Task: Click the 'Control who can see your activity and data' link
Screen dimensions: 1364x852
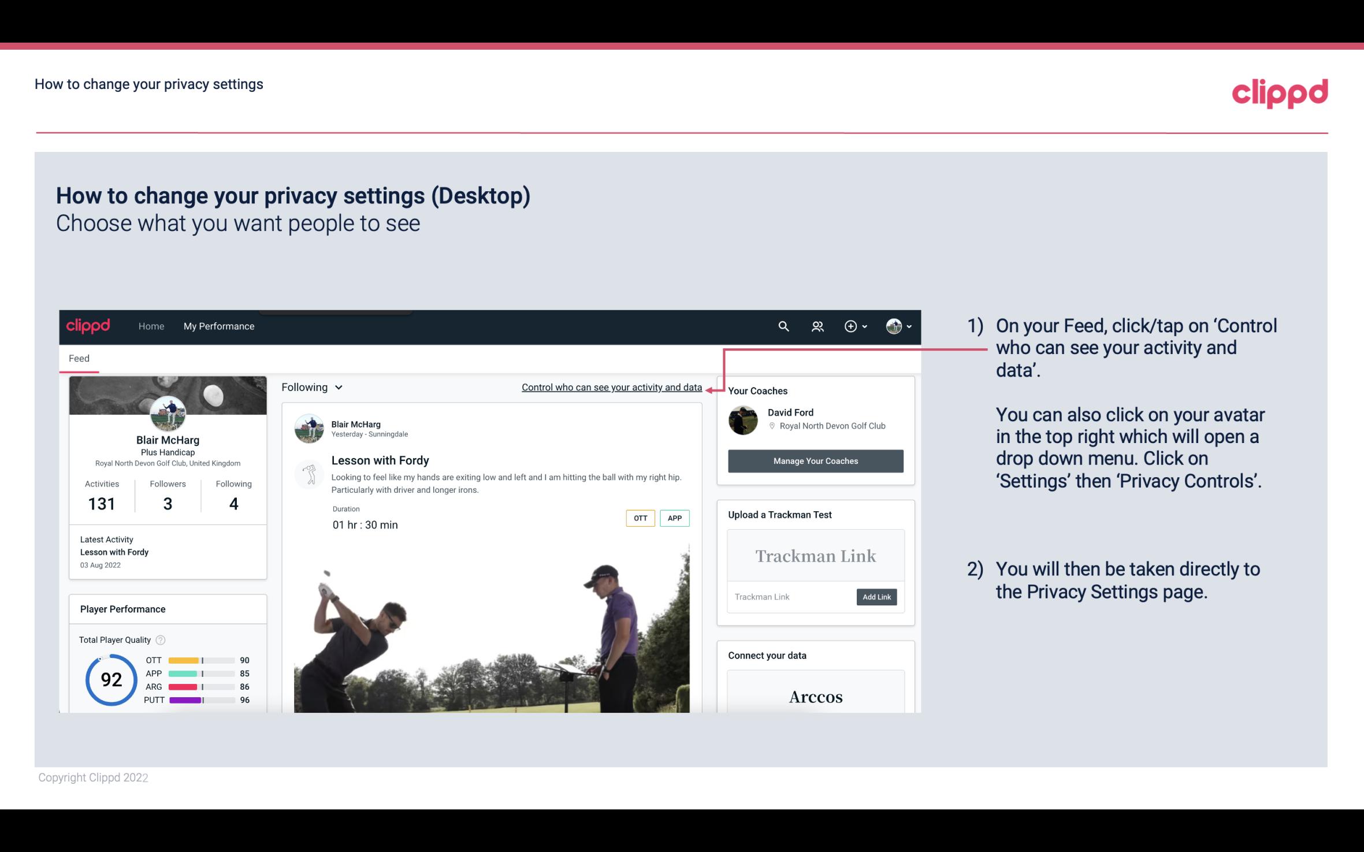Action: [x=611, y=387]
